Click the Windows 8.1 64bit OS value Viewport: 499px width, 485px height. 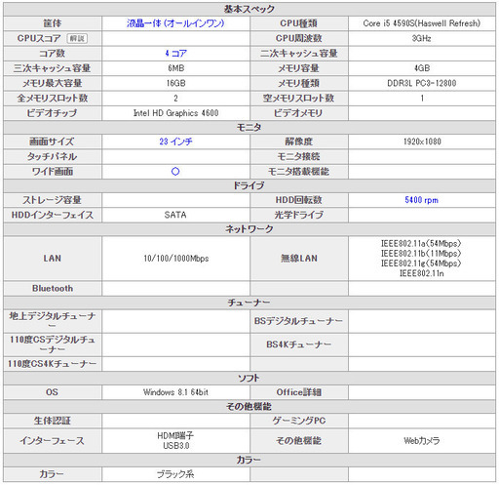click(175, 392)
